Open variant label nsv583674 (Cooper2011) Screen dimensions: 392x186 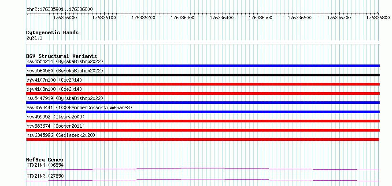click(55, 126)
